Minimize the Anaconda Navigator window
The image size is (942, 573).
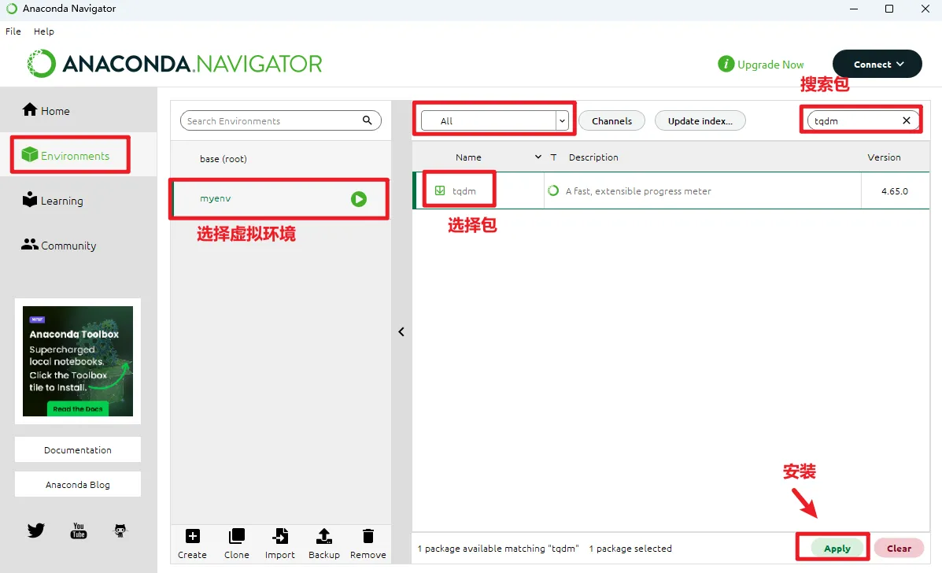coord(854,9)
